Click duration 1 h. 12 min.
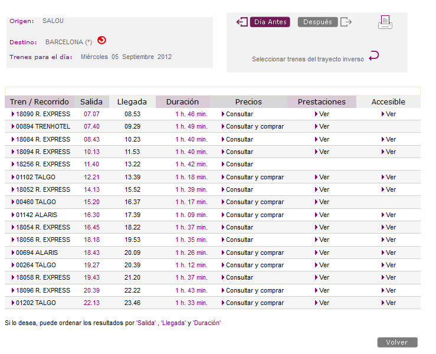 (x=191, y=265)
